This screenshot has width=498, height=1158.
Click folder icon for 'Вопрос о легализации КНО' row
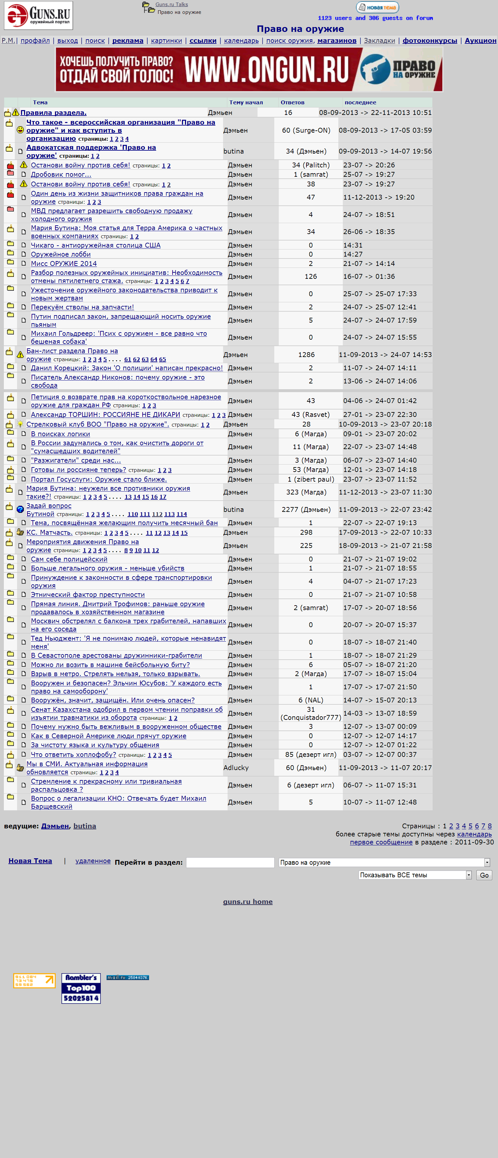(10, 797)
